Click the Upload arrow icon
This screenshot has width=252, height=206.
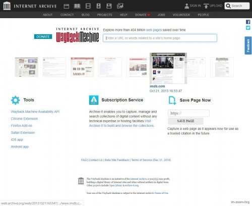[206, 6]
